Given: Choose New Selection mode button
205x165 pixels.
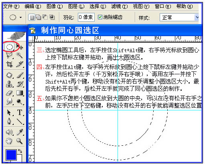Looking at the screenshot, I should (32, 17).
